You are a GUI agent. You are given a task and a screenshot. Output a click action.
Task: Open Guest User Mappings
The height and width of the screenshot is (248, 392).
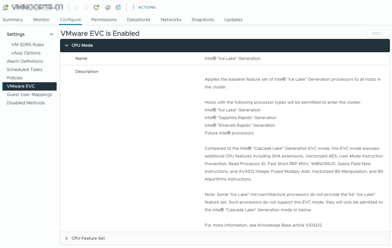click(x=29, y=94)
